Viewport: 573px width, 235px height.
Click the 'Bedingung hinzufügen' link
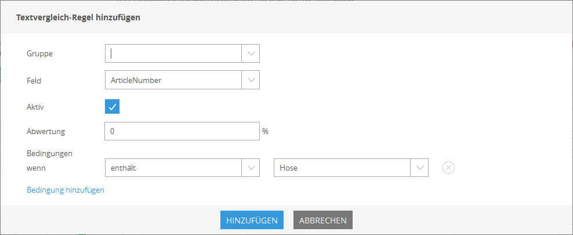tap(66, 190)
